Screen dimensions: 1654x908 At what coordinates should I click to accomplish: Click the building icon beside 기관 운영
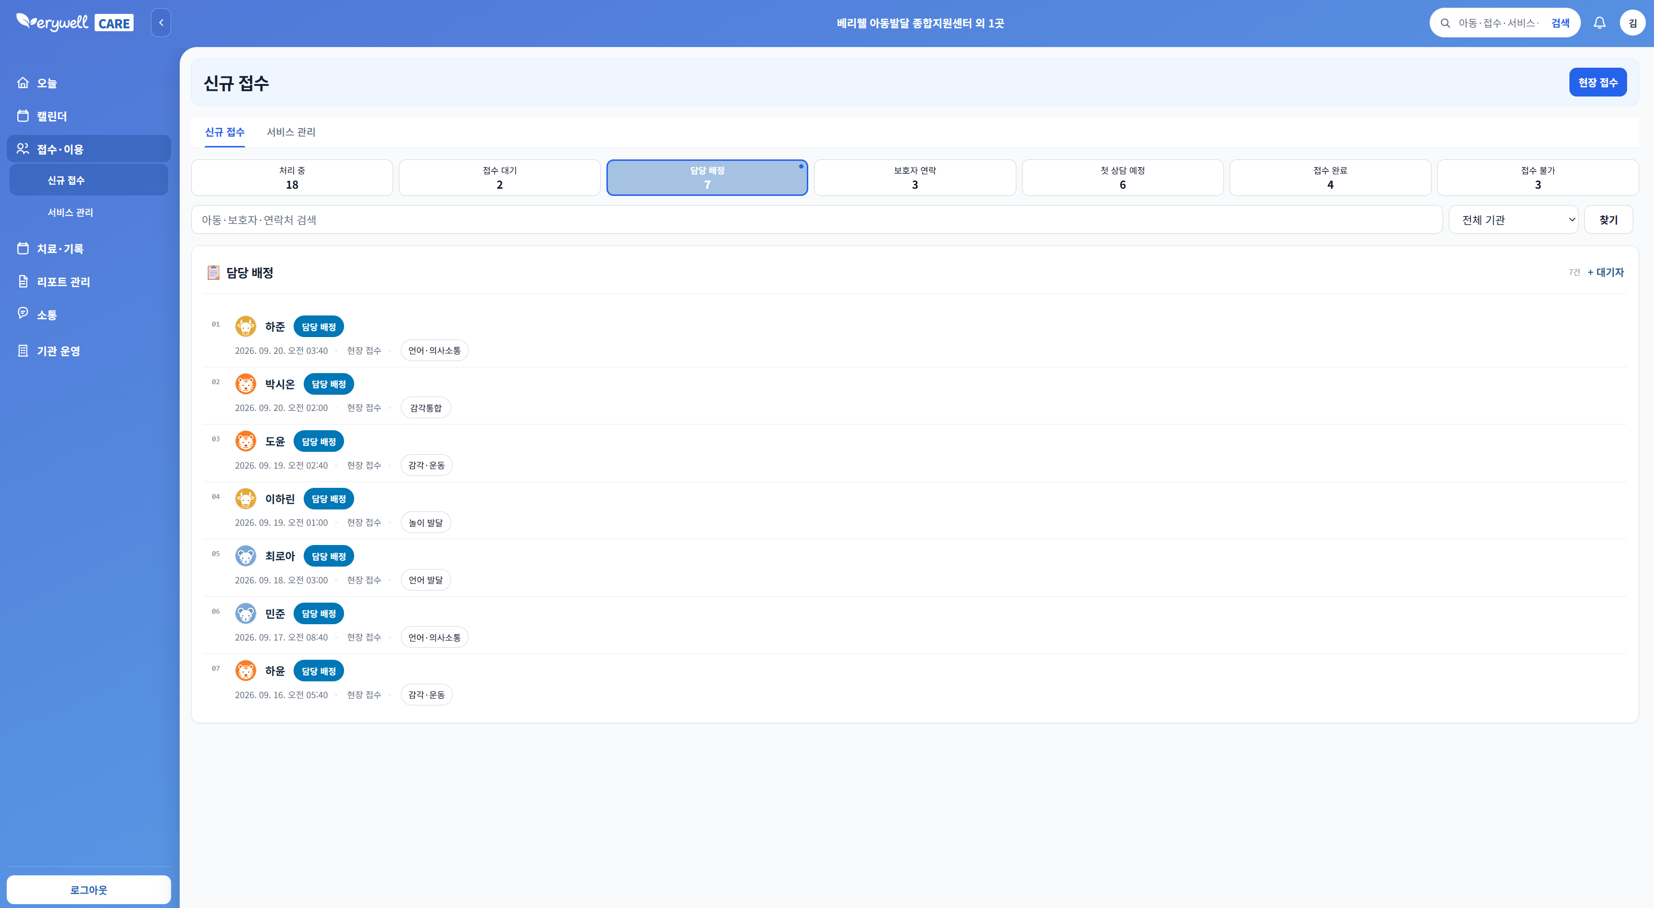pos(23,351)
